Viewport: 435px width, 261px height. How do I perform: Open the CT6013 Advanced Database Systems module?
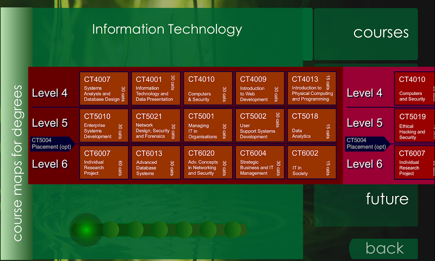click(156, 162)
